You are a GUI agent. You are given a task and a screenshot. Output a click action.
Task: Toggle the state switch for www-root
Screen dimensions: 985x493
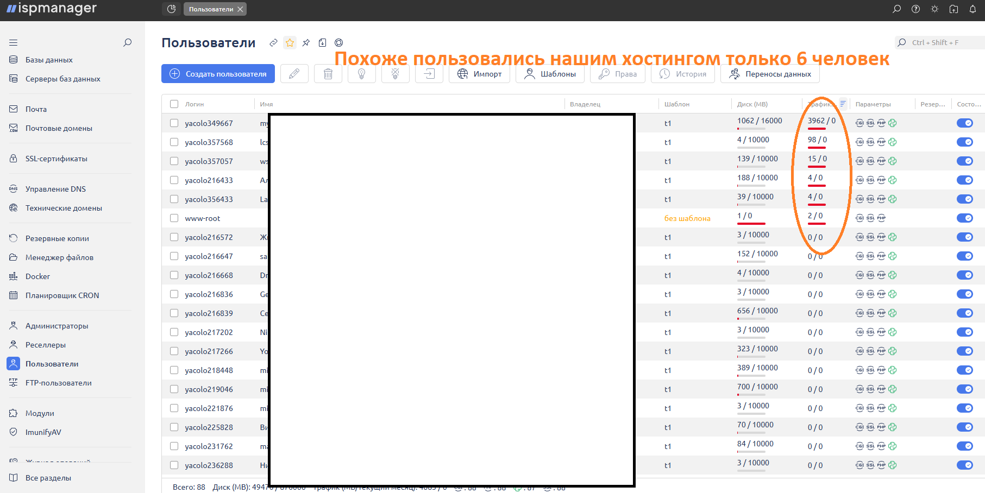pyautogui.click(x=964, y=218)
